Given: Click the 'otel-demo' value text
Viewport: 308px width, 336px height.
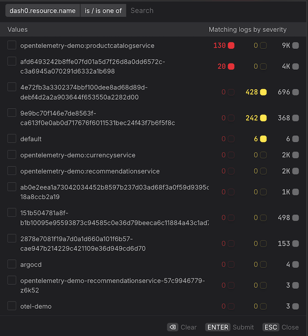Looking at the screenshot, I should [36, 306].
